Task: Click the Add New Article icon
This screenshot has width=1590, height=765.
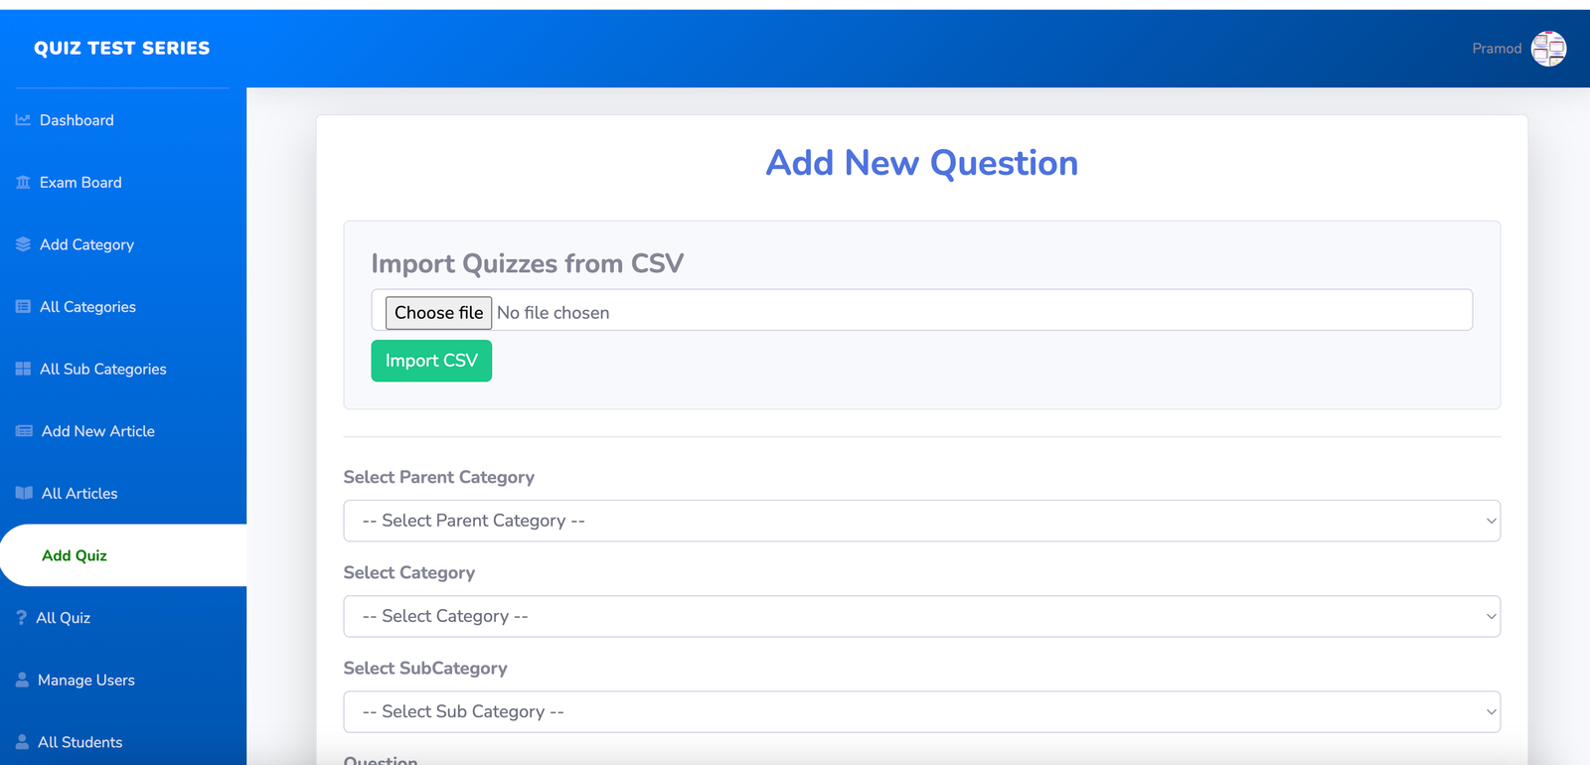Action: tap(23, 430)
